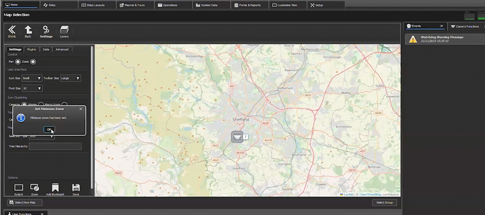The width and height of the screenshot is (485, 215).
Task: Click the Stocksbridge label on the map
Action: click(x=194, y=56)
